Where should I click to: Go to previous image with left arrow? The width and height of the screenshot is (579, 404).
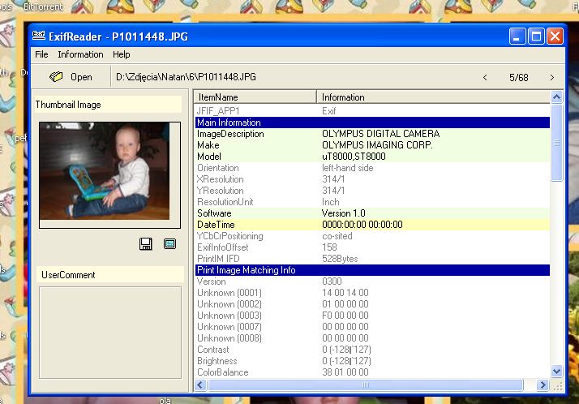point(485,78)
